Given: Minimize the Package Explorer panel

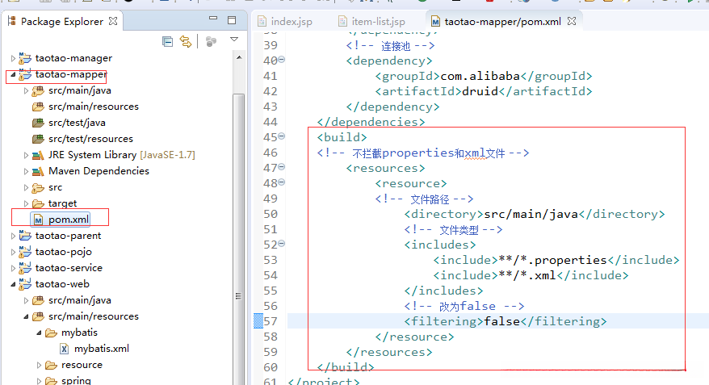Looking at the screenshot, I should pyautogui.click(x=213, y=19).
